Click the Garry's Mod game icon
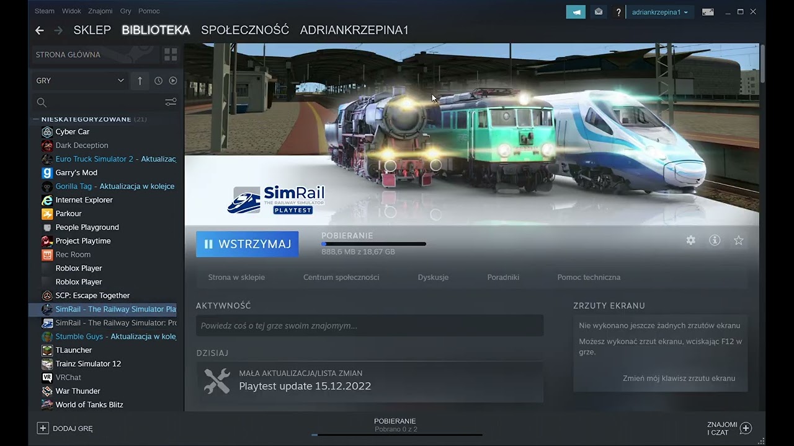Image resolution: width=794 pixels, height=446 pixels. click(47, 173)
